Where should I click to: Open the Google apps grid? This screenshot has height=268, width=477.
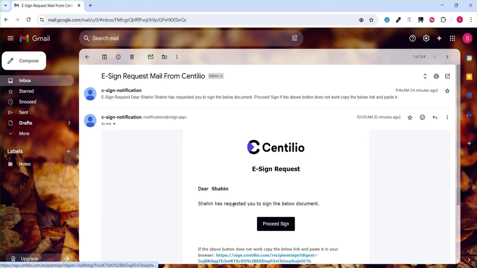pyautogui.click(x=452, y=38)
